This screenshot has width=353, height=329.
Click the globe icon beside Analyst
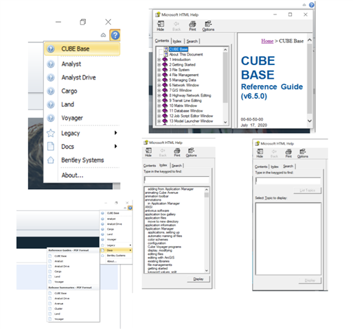[x=51, y=64]
